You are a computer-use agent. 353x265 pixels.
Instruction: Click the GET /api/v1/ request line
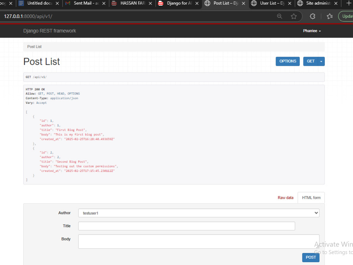click(x=36, y=77)
